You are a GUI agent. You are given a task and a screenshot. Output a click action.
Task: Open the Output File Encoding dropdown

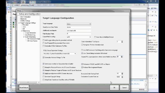[x=79, y=37]
